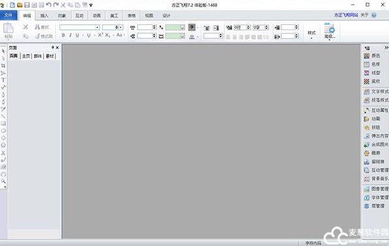The width and height of the screenshot is (389, 246).
Task: Select the 主页 tab in pages panel
Action: (26, 56)
